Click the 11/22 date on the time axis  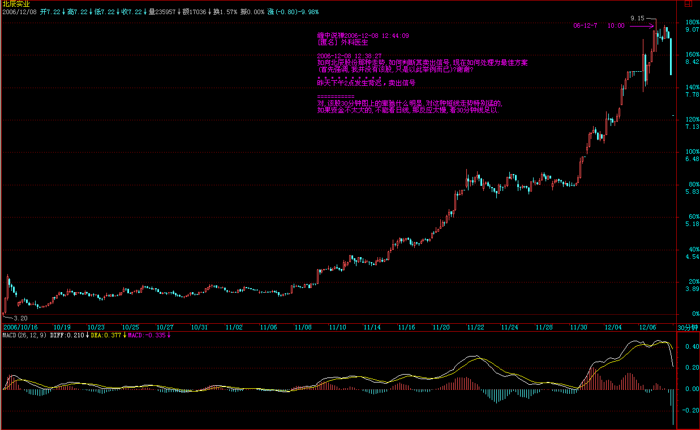pos(475,327)
